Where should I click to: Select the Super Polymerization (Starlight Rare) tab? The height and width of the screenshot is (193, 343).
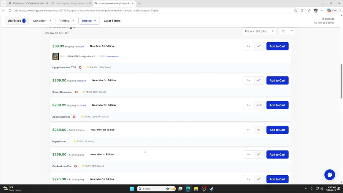coord(114,3)
